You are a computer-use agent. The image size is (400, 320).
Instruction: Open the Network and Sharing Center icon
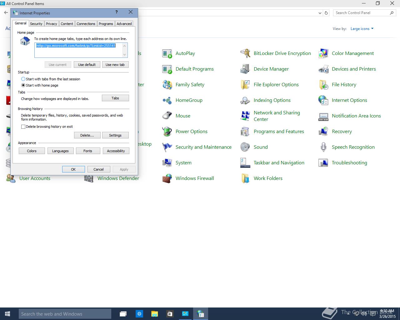[x=245, y=116]
